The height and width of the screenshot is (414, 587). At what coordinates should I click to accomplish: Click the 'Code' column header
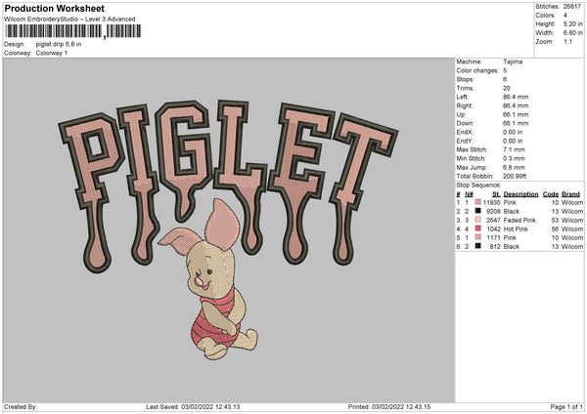(551, 194)
